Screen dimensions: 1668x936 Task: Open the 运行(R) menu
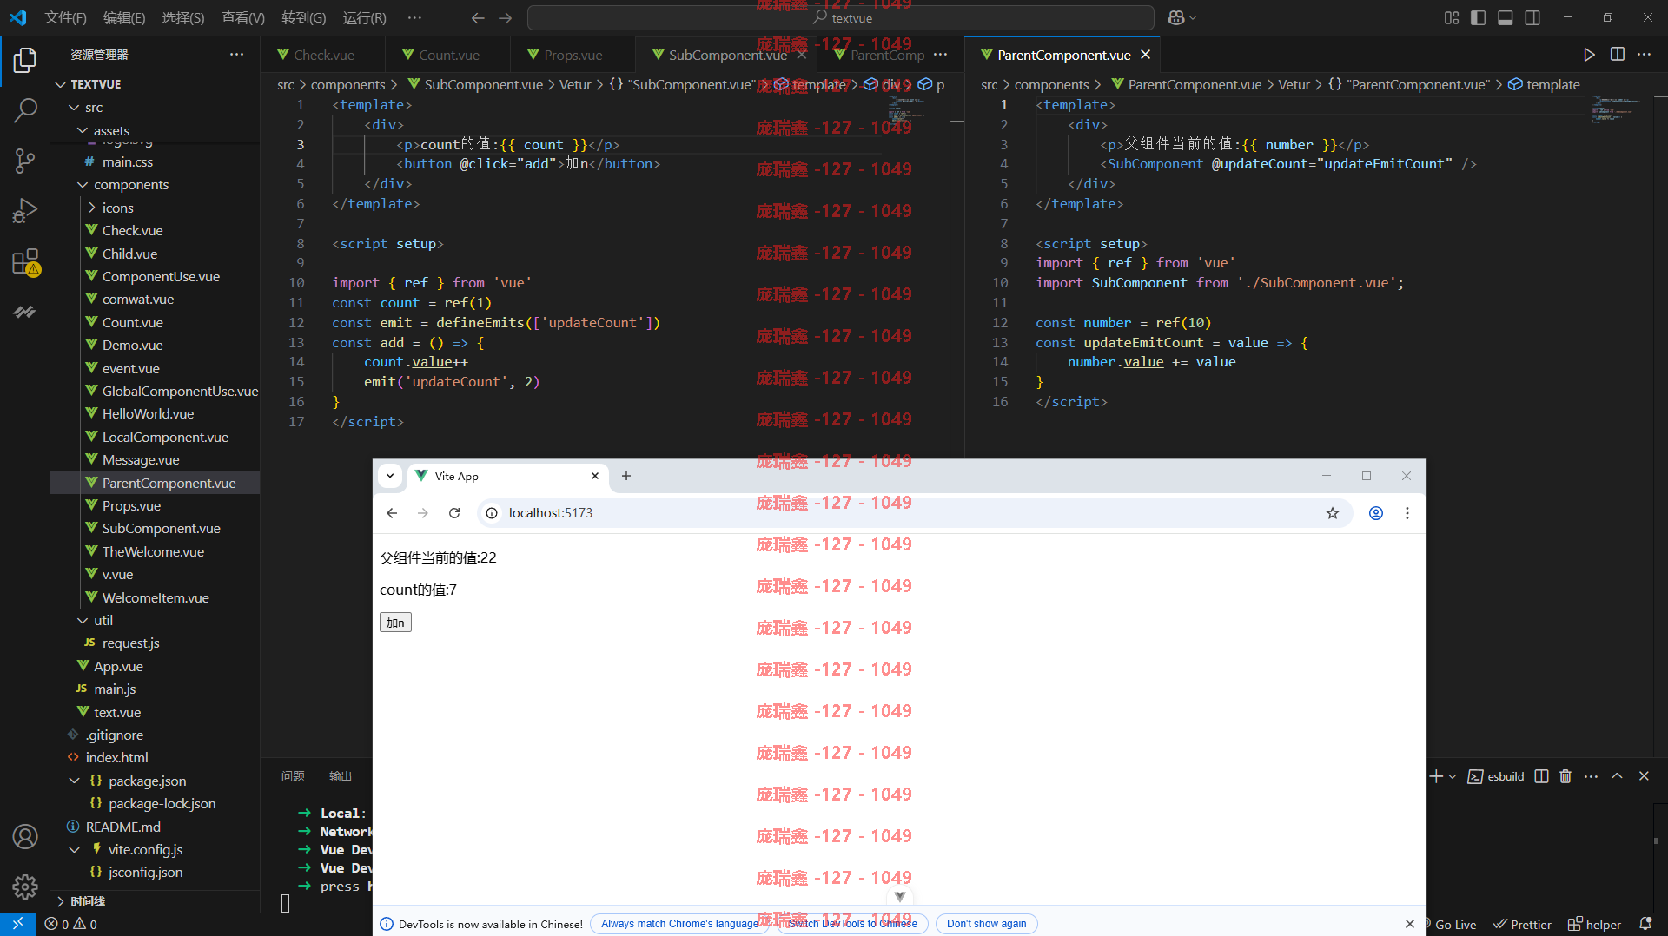(x=365, y=17)
